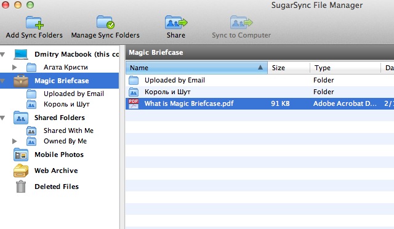Screen dimensions: 394x229
Task: Click the folder icon next to Агата Кристи
Action: click(x=31, y=67)
